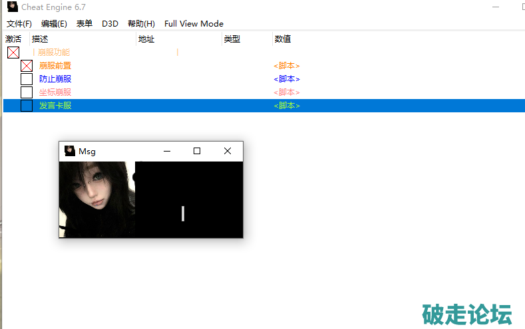525x329 pixels.
Task: Minimize the Cheat Engine main window
Action: (496, 7)
